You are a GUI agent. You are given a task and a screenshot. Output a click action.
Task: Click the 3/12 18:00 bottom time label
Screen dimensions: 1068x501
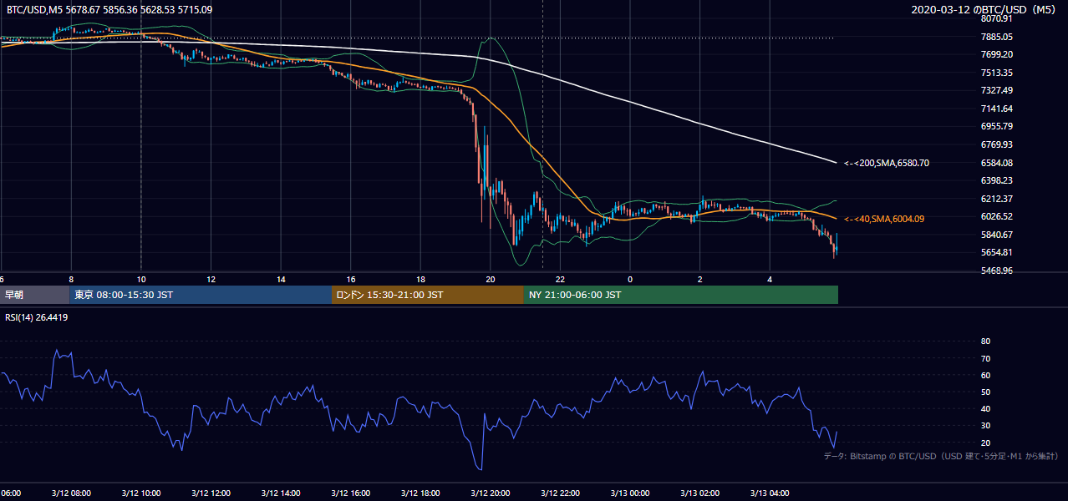(x=420, y=493)
